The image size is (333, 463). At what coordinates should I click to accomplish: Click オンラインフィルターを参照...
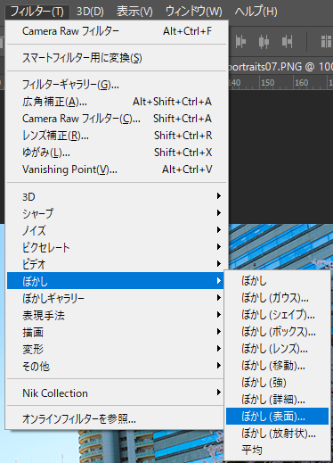[116, 419]
